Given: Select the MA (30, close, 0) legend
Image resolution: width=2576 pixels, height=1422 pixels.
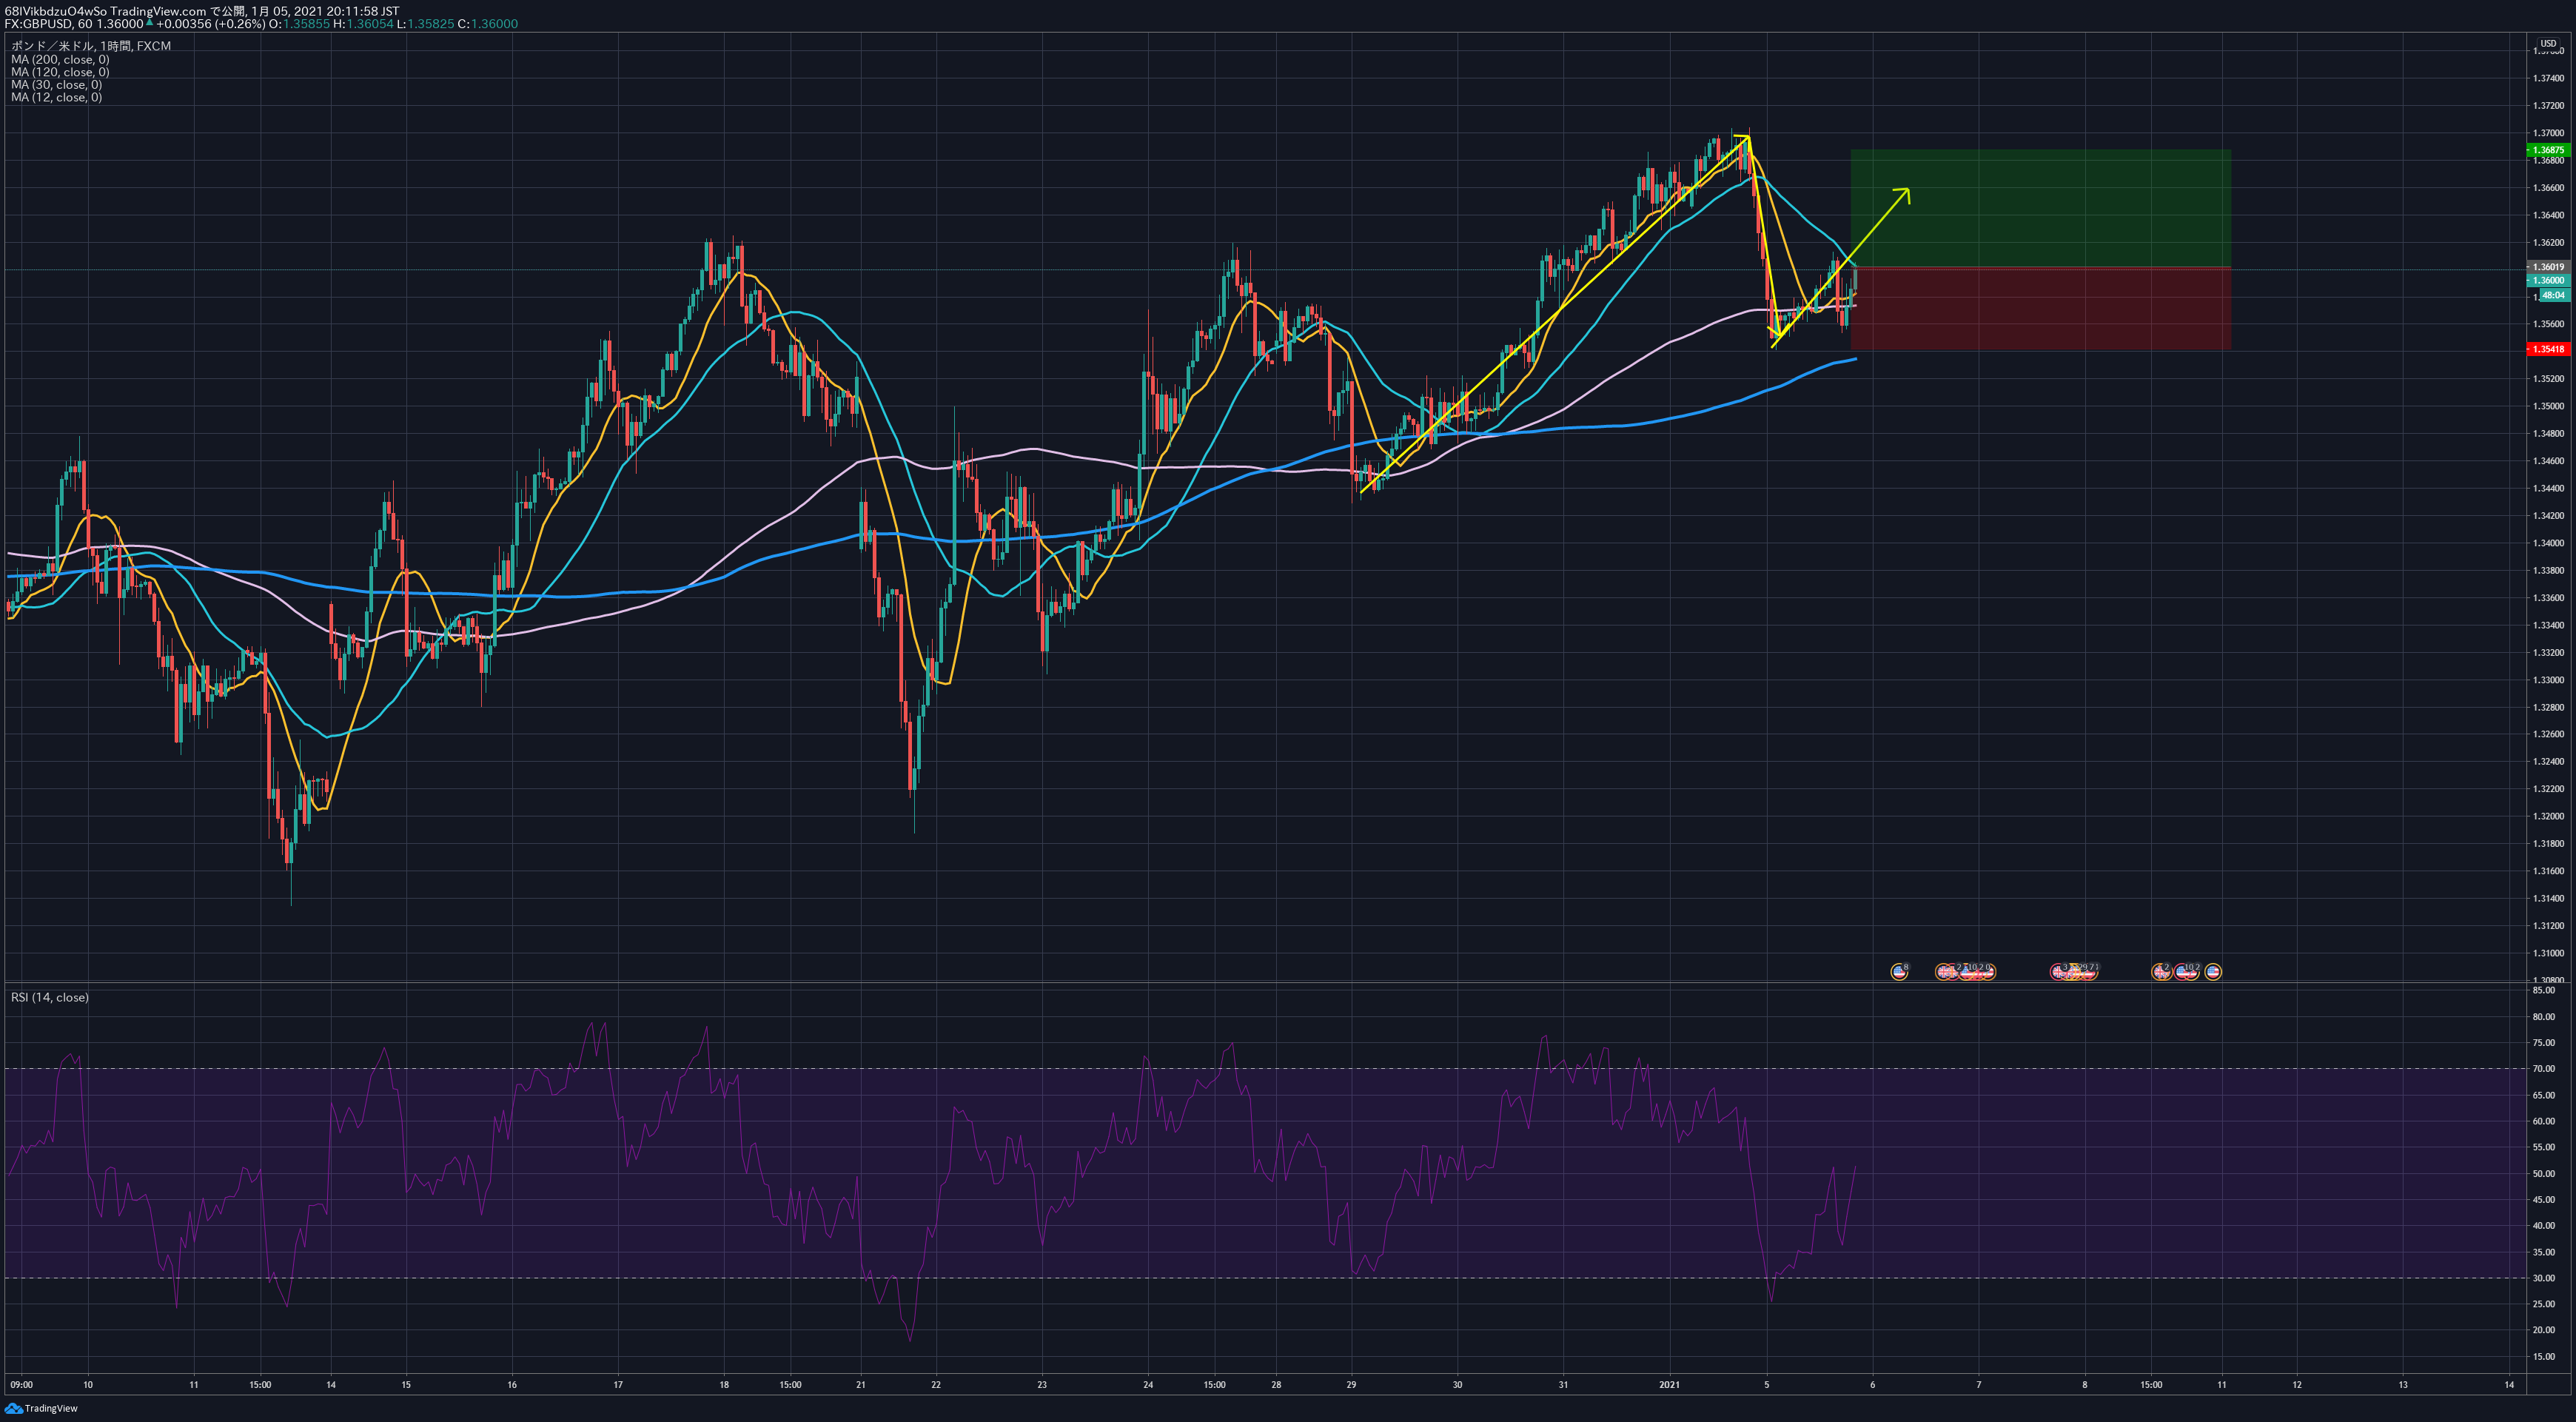Looking at the screenshot, I should (x=56, y=85).
